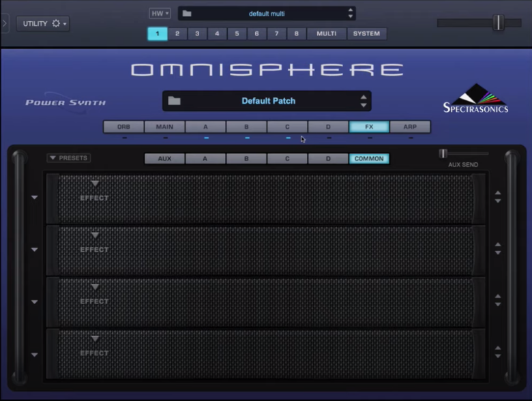This screenshot has height=401, width=532.
Task: Move second rack slot effect down
Action: click(x=498, y=253)
